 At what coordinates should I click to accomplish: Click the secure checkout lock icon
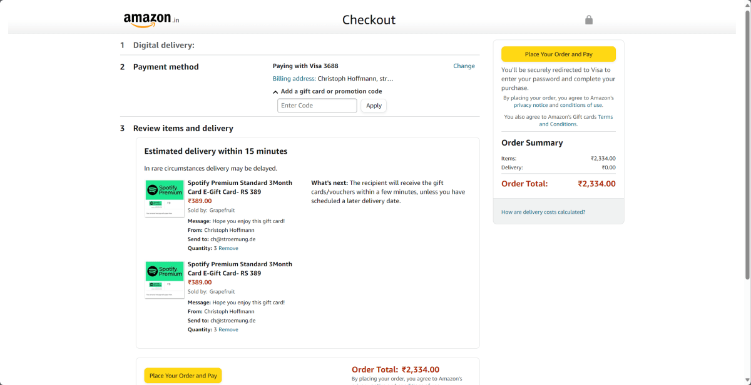pyautogui.click(x=588, y=20)
